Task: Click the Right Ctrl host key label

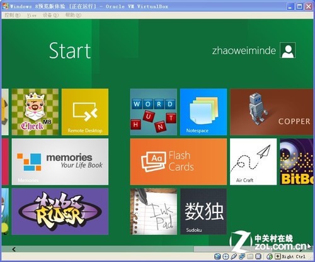Action: pos(294,256)
